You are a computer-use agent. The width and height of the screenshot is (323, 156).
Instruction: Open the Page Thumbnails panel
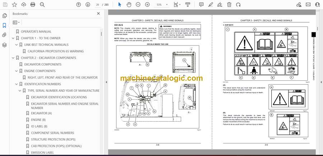(x=4, y=16)
